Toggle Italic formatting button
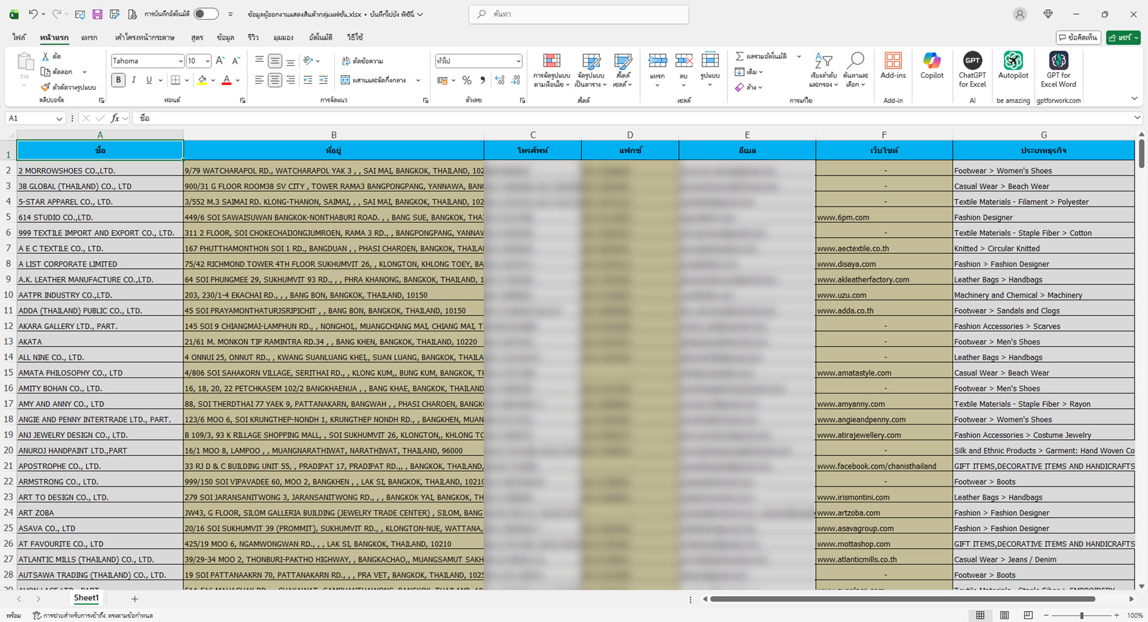1148x622 pixels. pos(134,80)
